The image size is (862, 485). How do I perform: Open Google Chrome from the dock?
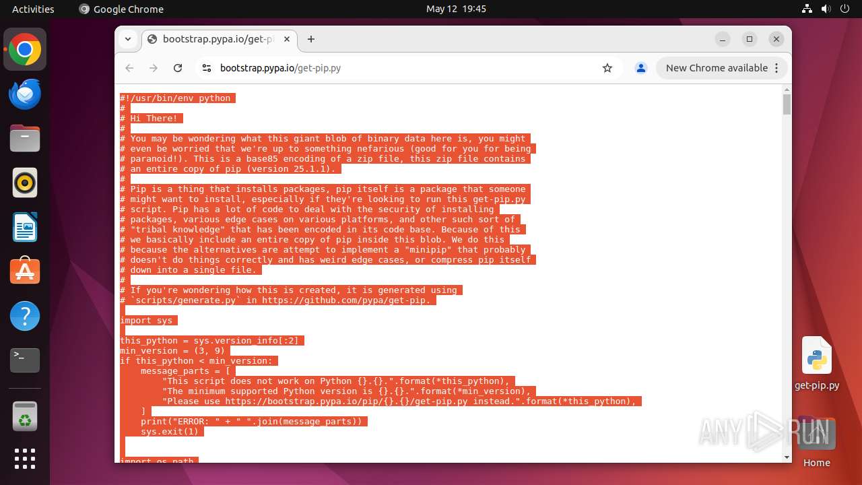[x=25, y=50]
